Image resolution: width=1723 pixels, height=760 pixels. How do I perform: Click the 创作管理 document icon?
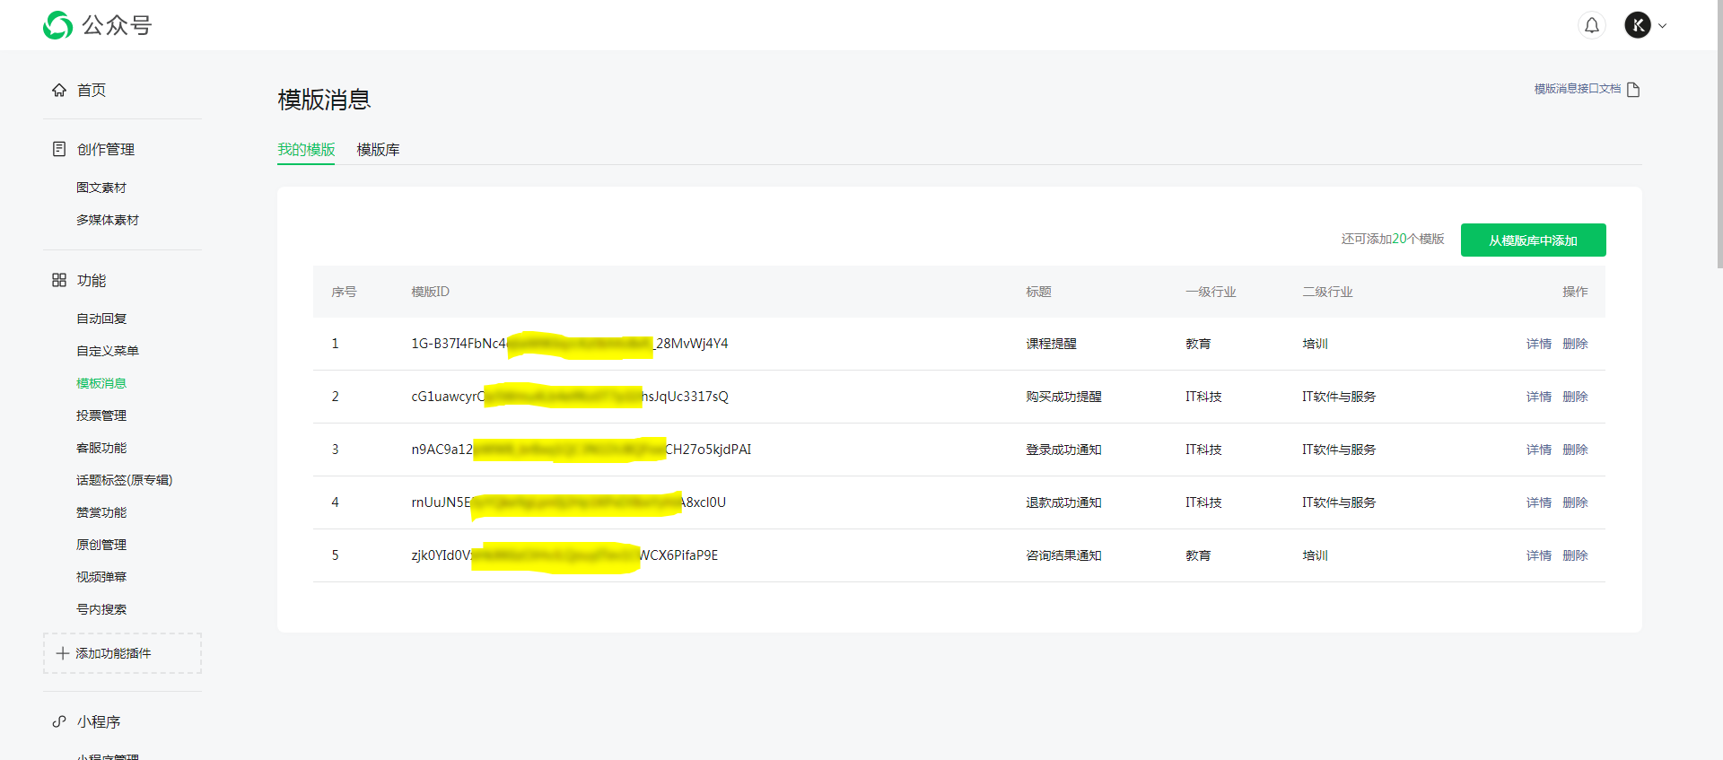click(59, 149)
